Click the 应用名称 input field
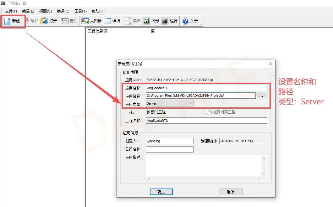The height and width of the screenshot is (207, 333). click(x=206, y=88)
